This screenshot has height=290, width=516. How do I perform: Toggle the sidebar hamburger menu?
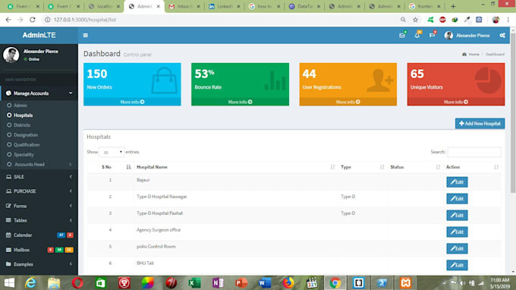coord(85,35)
